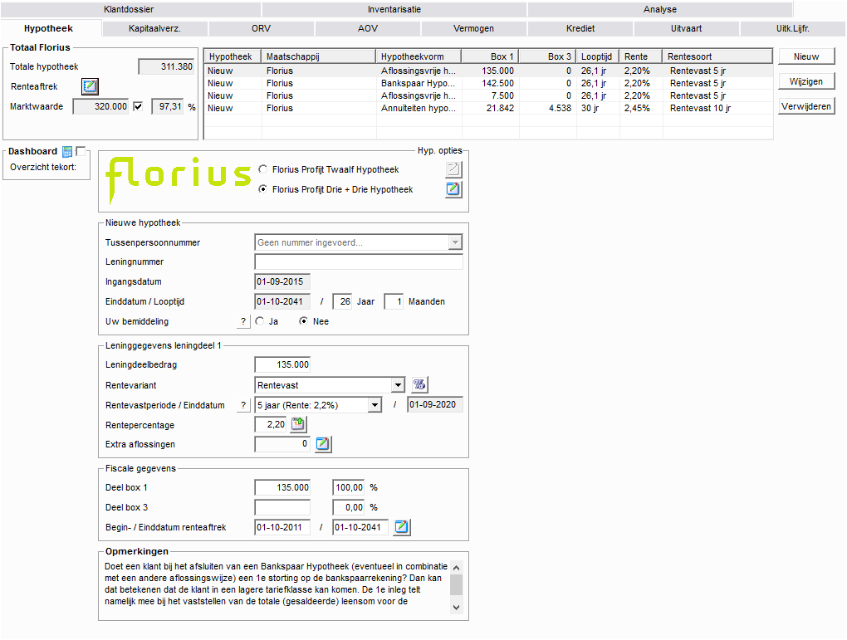The height and width of the screenshot is (640, 847).
Task: Choose Nee for Uw bemiddeling
Action: (304, 320)
